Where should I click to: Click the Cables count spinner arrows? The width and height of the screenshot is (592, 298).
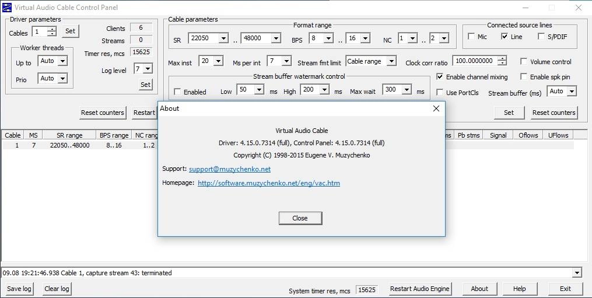[52, 31]
